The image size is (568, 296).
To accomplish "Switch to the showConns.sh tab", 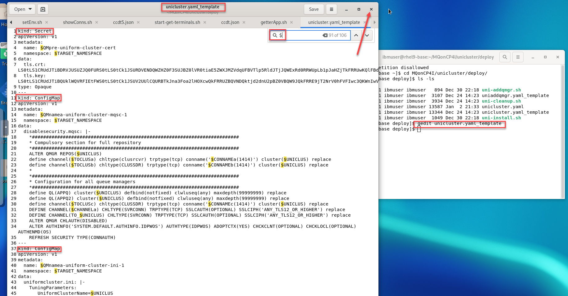I will (77, 22).
